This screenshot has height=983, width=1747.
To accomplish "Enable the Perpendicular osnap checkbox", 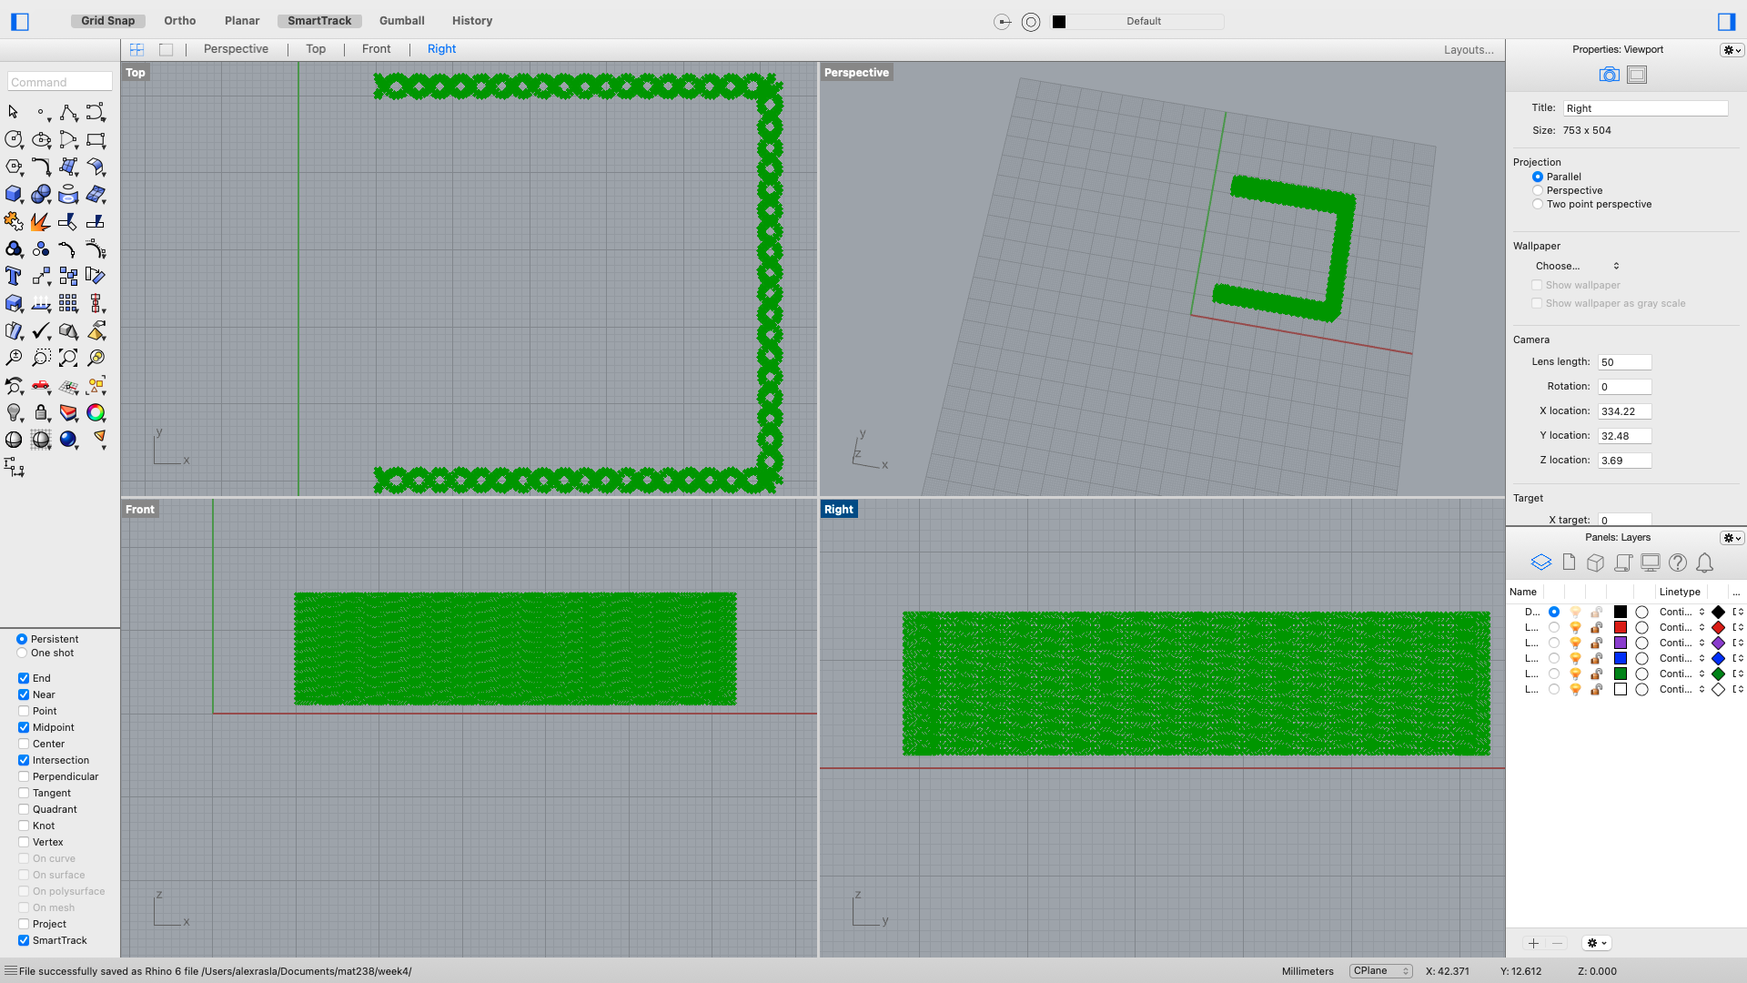I will point(23,775).
